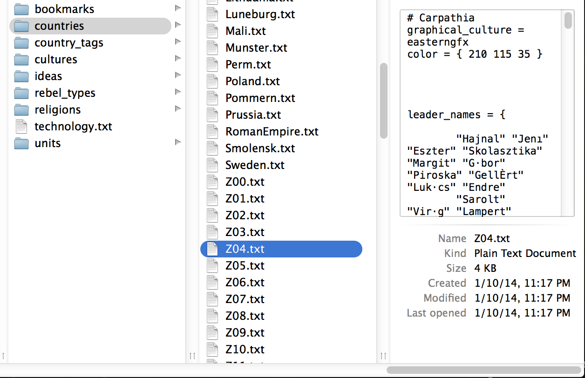Click the units folder icon

21,143
